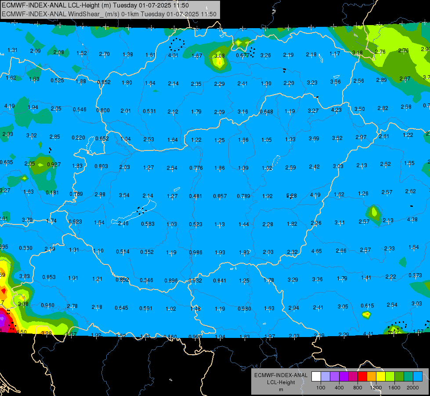Image resolution: width=430 pixels, height=396 pixels.
Task: Click the wind shear value 3.83
Action: click(x=25, y=276)
